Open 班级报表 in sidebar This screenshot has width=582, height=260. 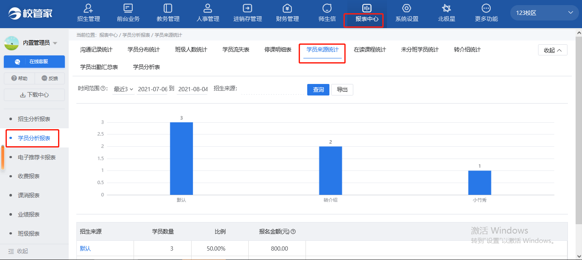tap(34, 234)
